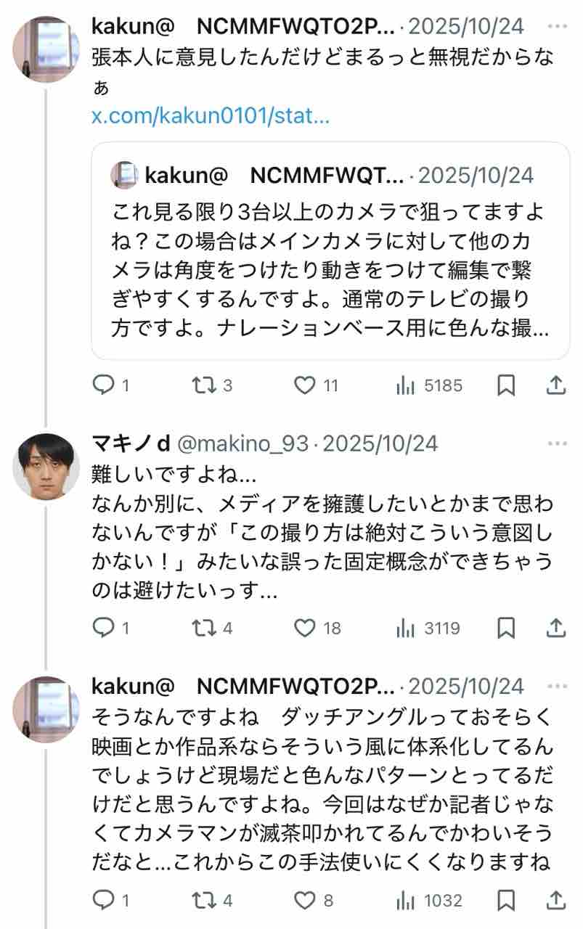Open more menu on マキノd's tweet
The height and width of the screenshot is (929, 583).
[x=557, y=444]
